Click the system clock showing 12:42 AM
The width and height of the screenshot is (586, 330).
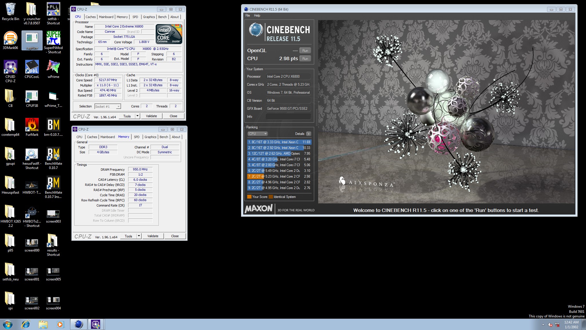point(571,322)
